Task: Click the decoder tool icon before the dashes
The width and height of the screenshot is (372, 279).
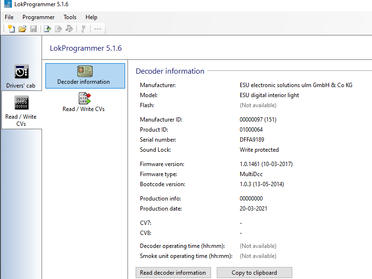Action: (83, 29)
